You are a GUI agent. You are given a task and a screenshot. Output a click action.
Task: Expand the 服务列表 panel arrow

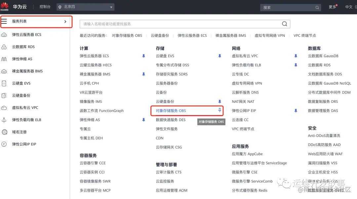66,22
